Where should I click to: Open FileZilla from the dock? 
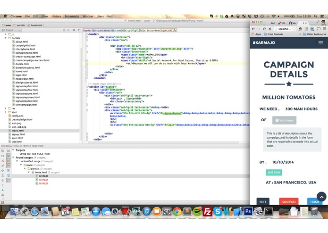(207, 211)
